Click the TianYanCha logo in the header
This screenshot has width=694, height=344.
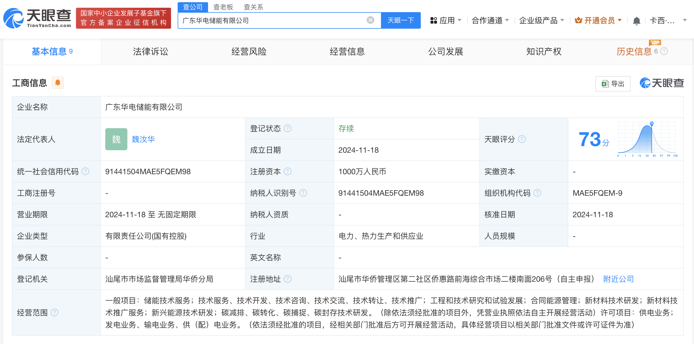[37, 18]
